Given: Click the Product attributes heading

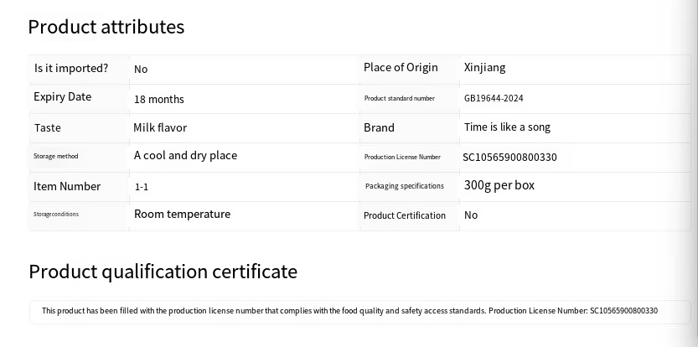Looking at the screenshot, I should pyautogui.click(x=106, y=27).
